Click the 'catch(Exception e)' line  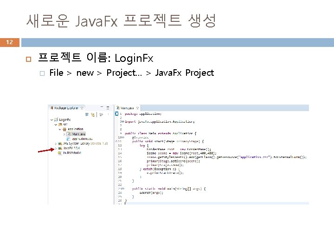coord(160,169)
